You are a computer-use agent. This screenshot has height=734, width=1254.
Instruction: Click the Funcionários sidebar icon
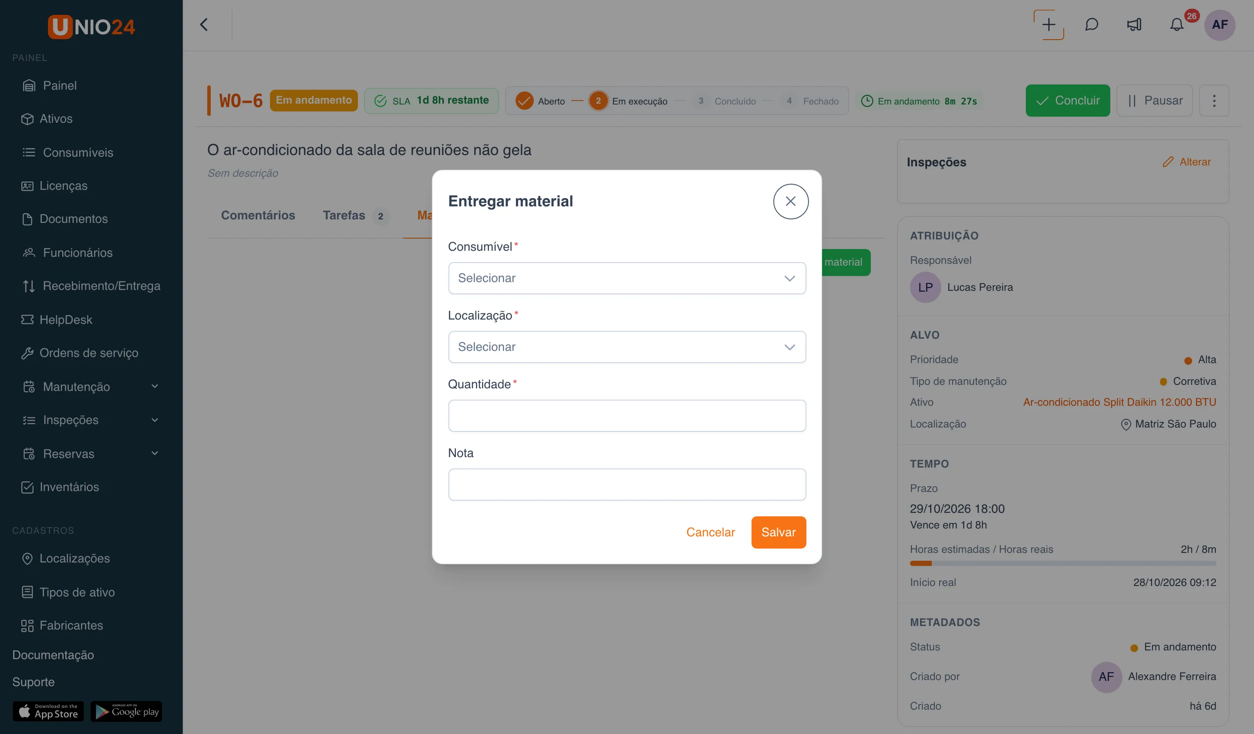(29, 253)
